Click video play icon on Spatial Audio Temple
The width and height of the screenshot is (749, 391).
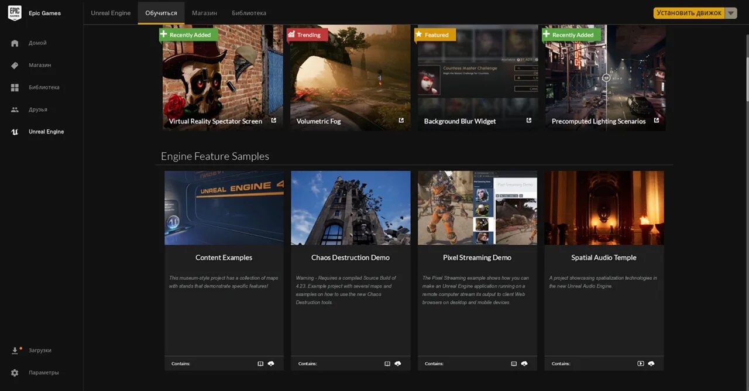[x=641, y=363]
